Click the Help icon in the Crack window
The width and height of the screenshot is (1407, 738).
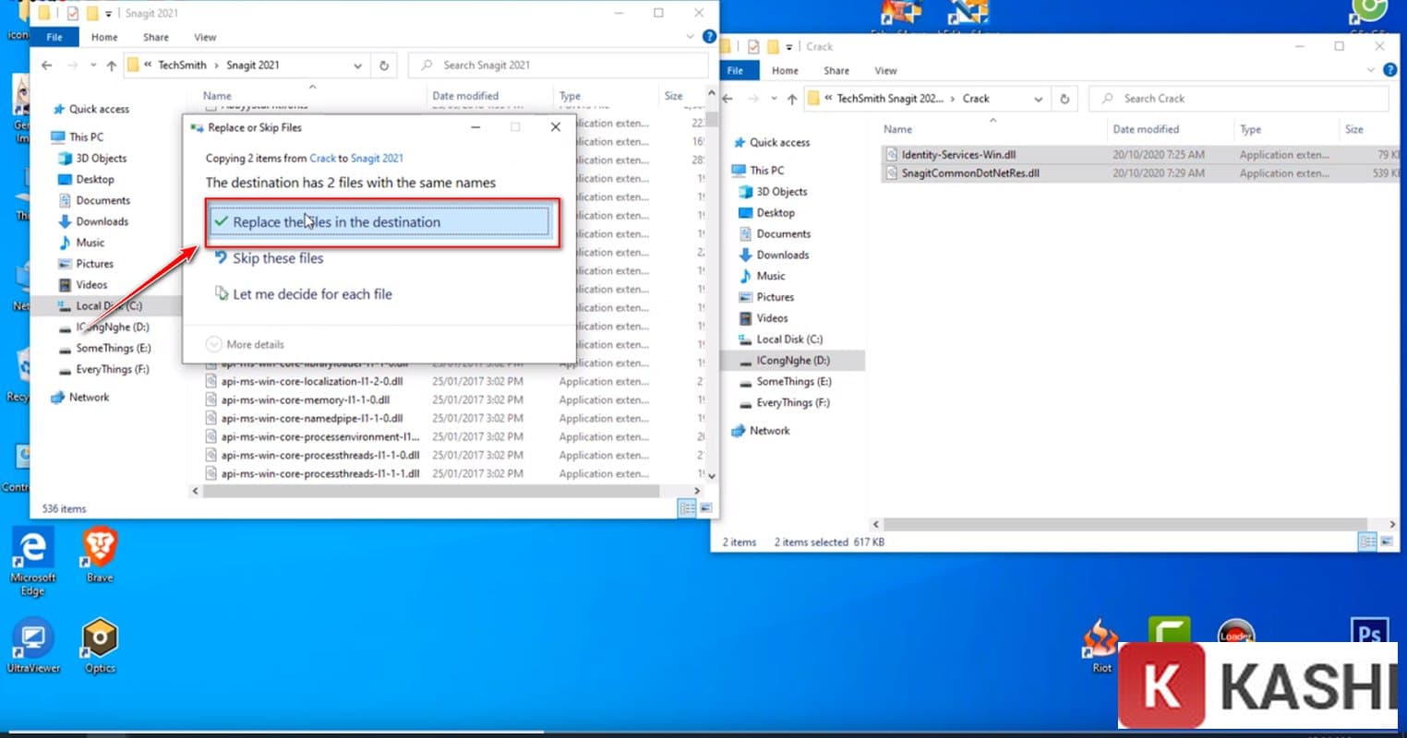coord(1389,69)
